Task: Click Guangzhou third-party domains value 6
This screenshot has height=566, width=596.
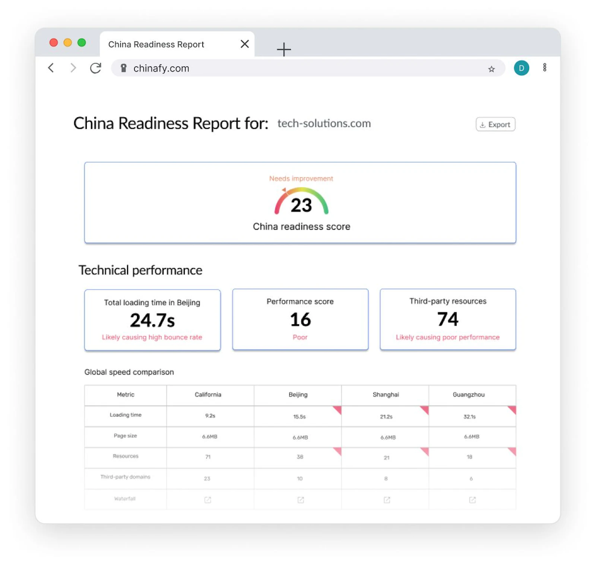Action: (471, 478)
